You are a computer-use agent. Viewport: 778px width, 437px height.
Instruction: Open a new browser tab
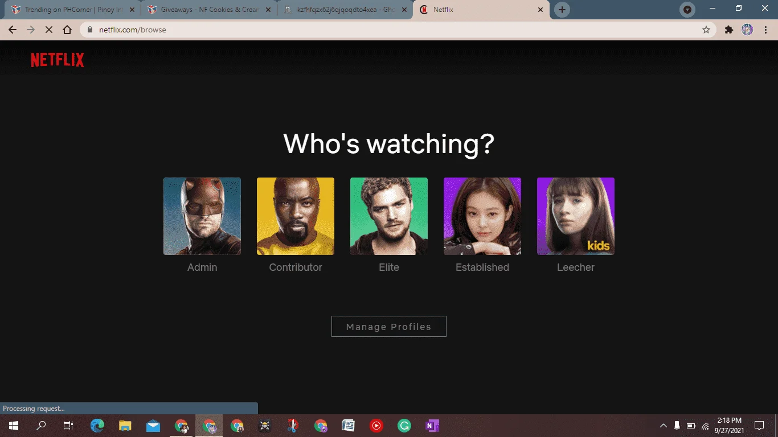coord(562,10)
